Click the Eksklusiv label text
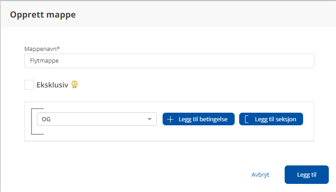336x192 pixels. (52, 85)
